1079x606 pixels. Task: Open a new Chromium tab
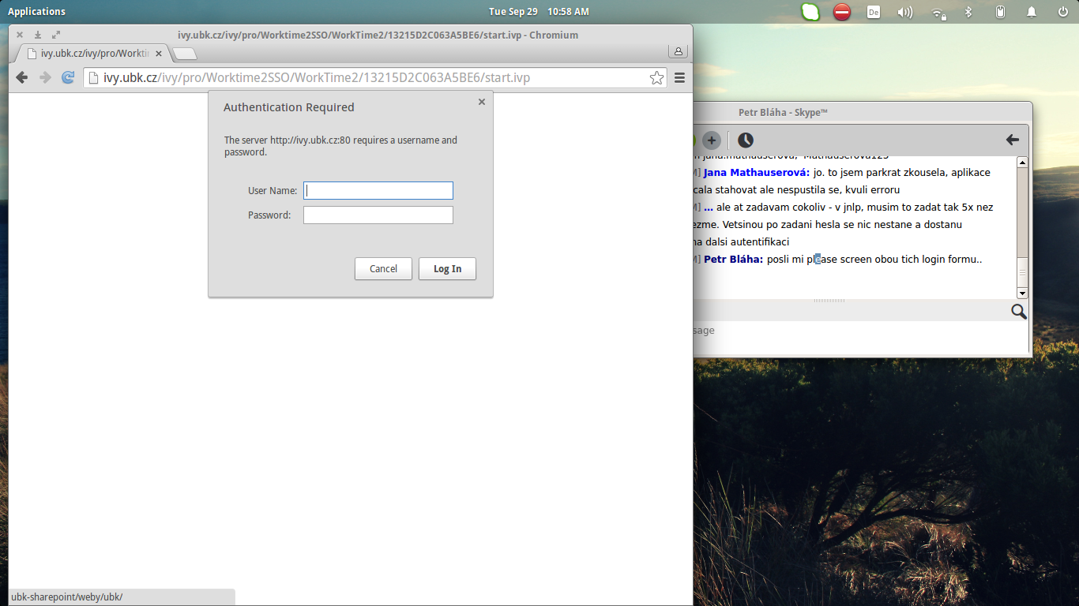185,54
